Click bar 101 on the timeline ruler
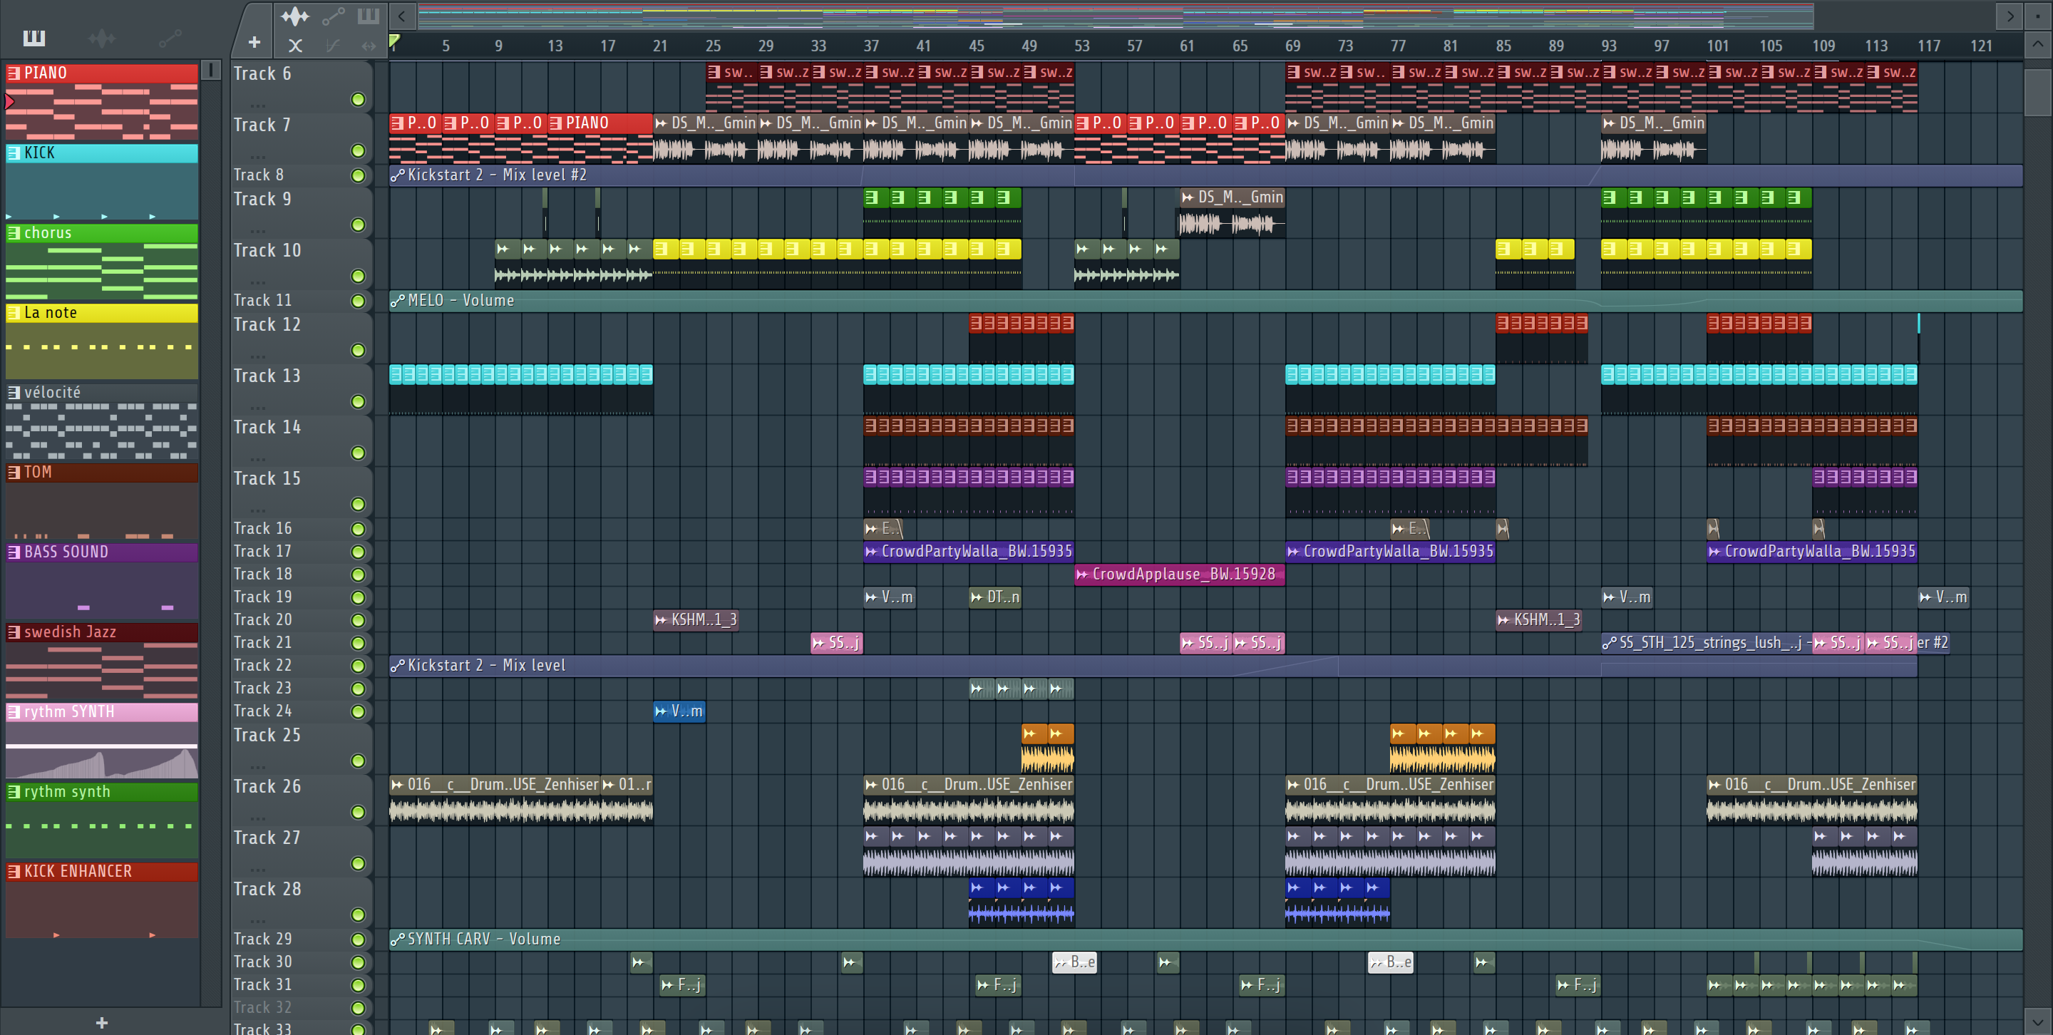The height and width of the screenshot is (1035, 2053). pyautogui.click(x=1717, y=46)
